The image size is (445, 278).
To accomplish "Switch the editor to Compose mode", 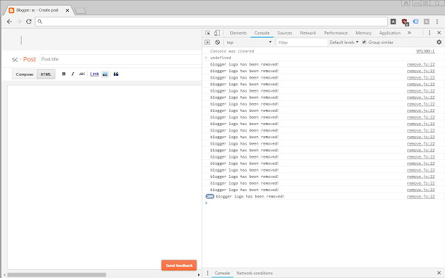I will point(25,74).
